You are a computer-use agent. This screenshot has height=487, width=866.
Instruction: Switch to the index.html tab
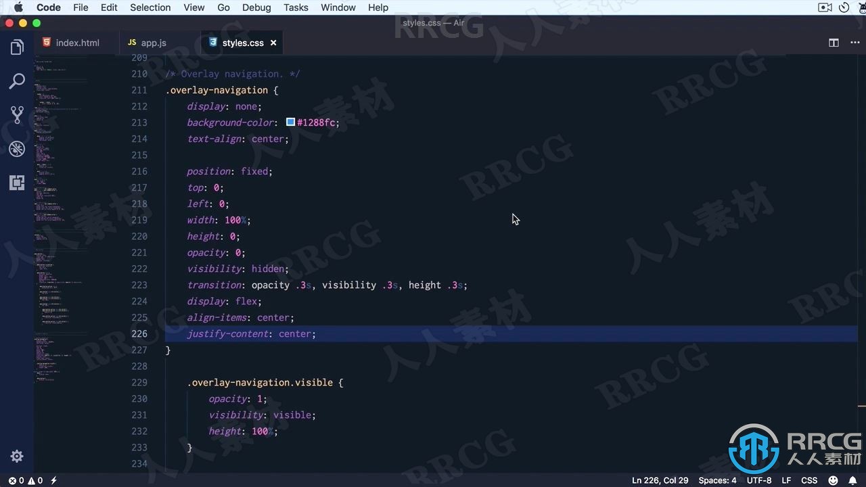[70, 43]
